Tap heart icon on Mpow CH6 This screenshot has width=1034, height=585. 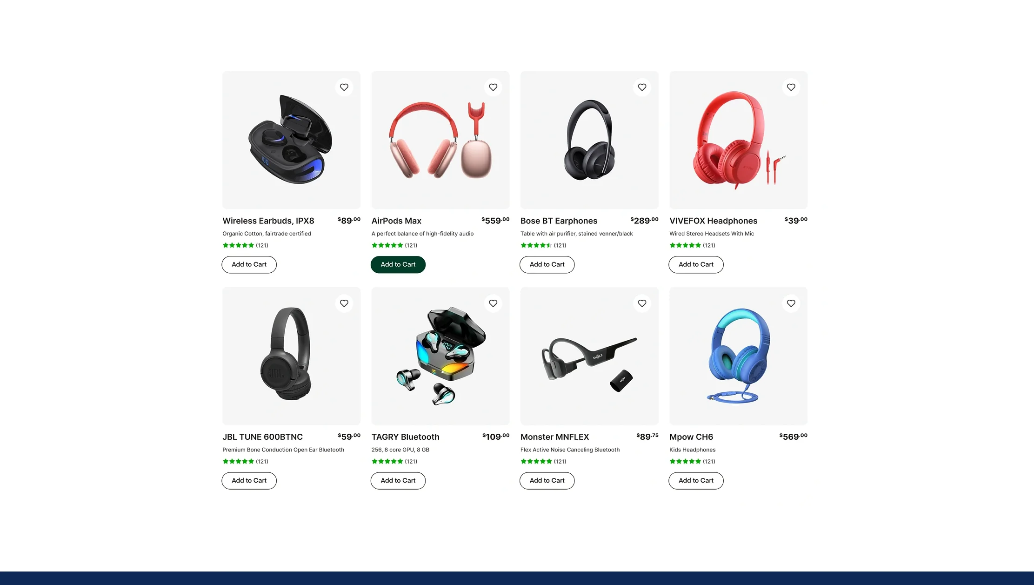coord(791,303)
